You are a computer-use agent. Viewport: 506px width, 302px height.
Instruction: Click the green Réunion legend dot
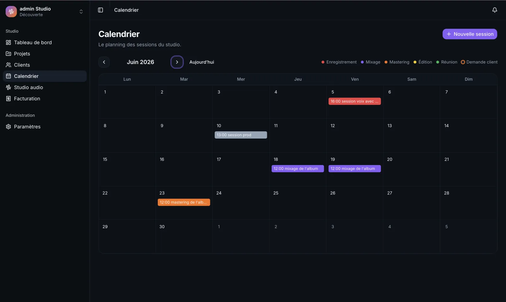(x=438, y=62)
